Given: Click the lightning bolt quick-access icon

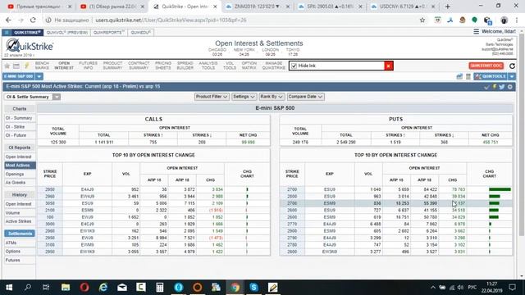Looking at the screenshot, I should click(x=26, y=66).
